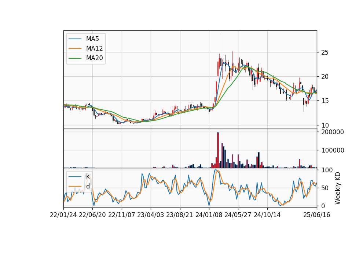Click the KD axis value 100
This screenshot has height=253, width=352.
click(327, 170)
